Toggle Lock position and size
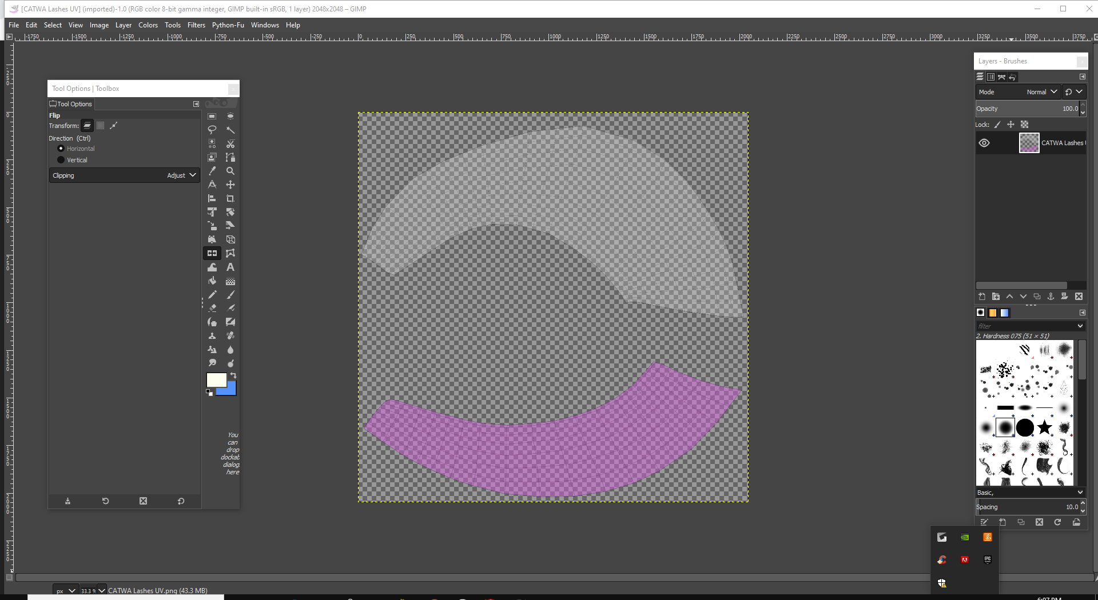Viewport: 1098px width, 600px height. click(1011, 125)
